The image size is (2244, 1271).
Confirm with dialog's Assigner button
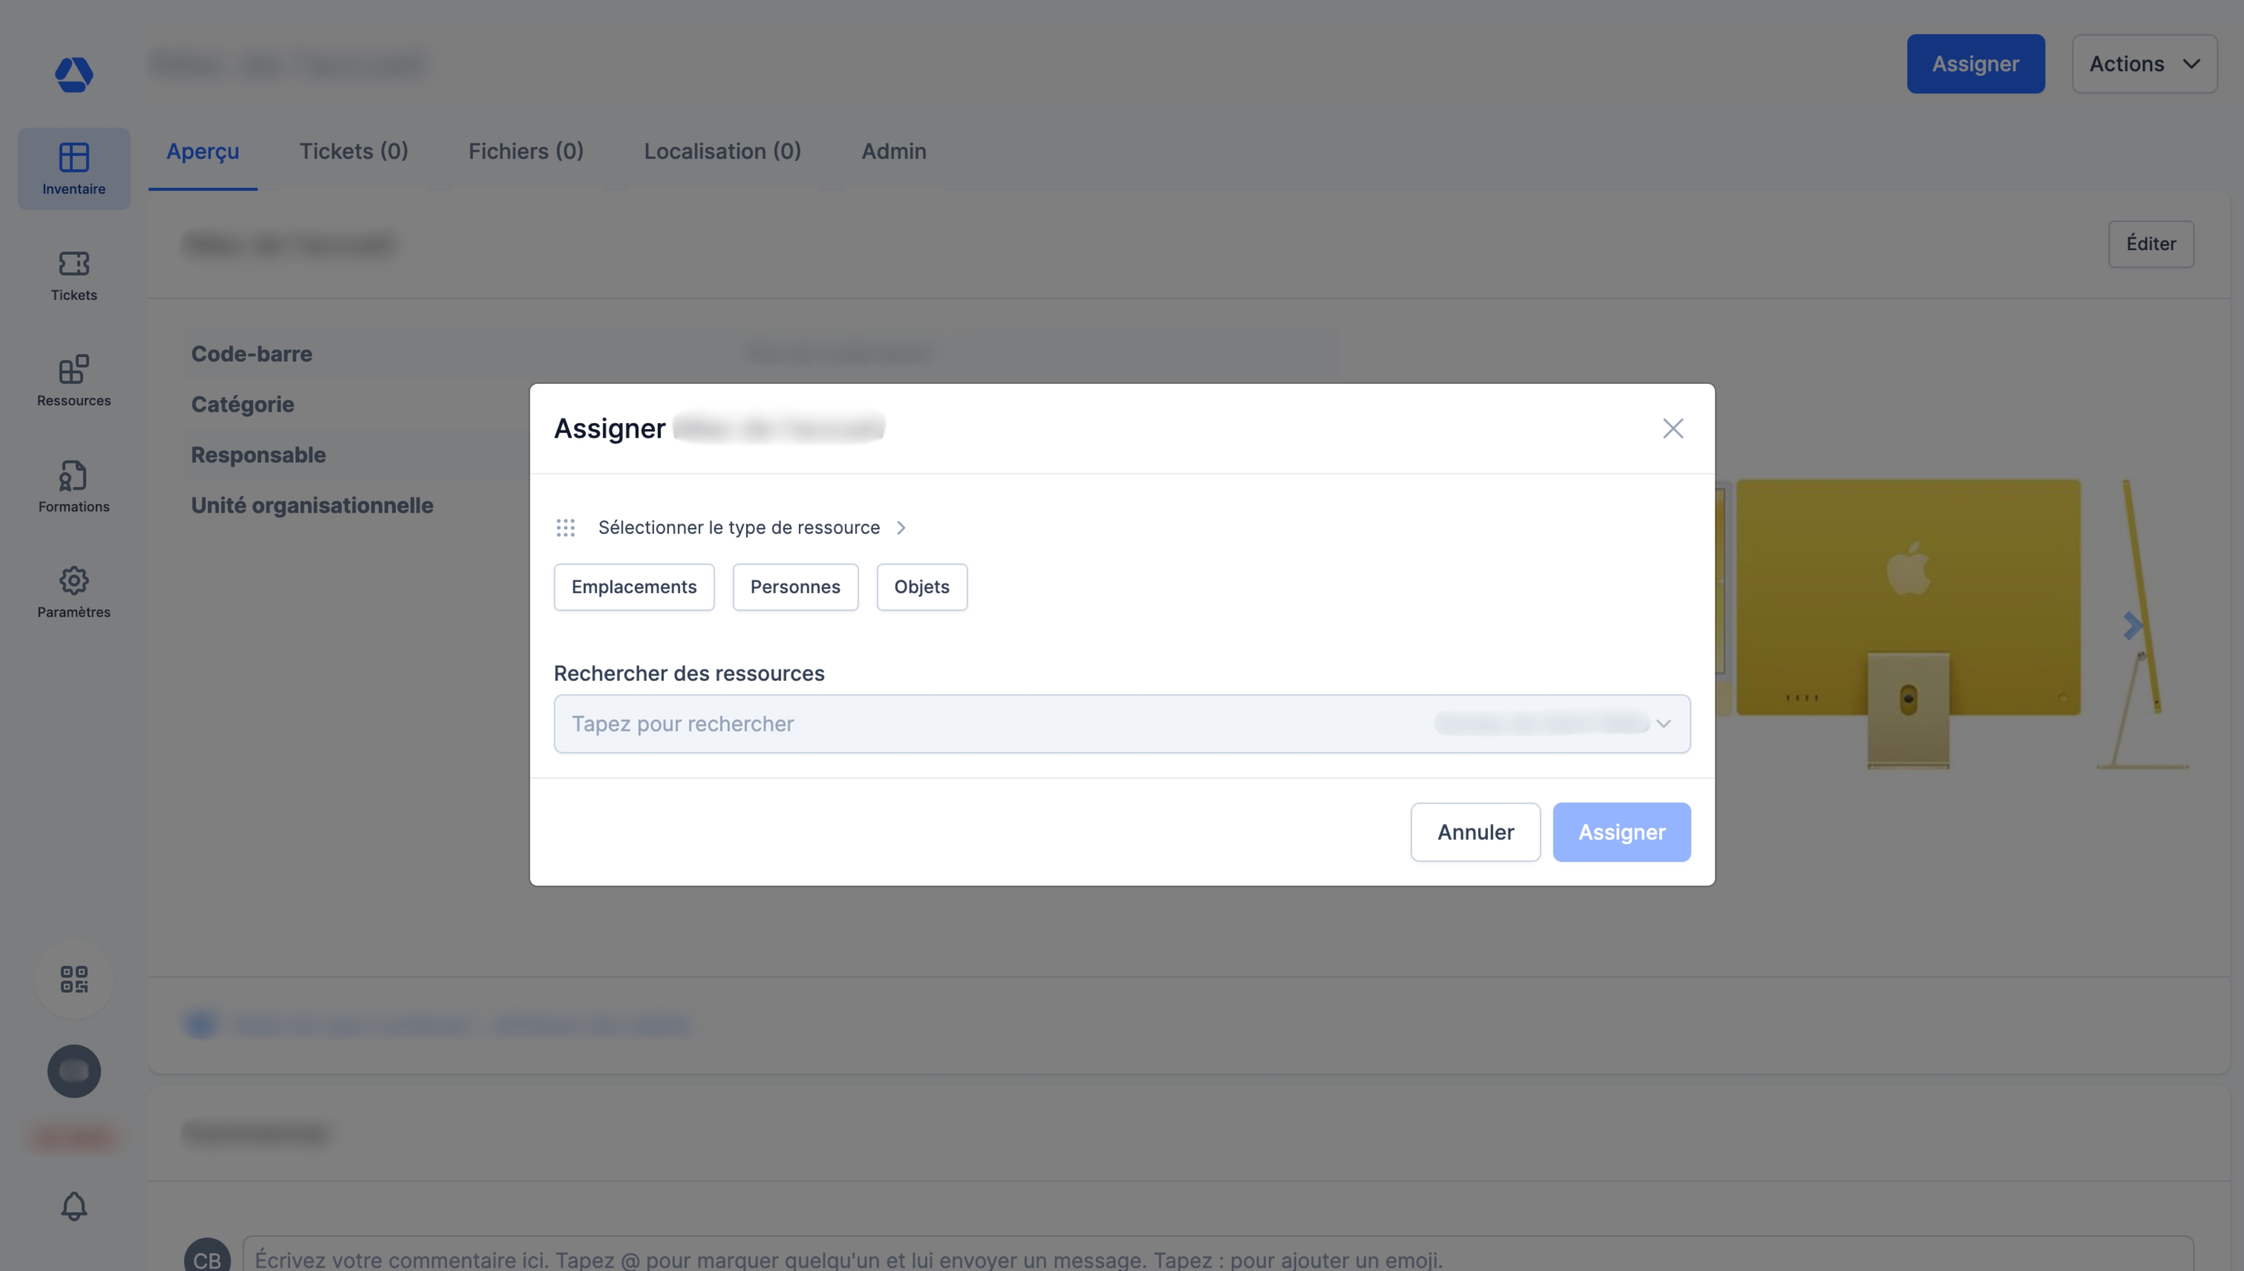(1621, 832)
